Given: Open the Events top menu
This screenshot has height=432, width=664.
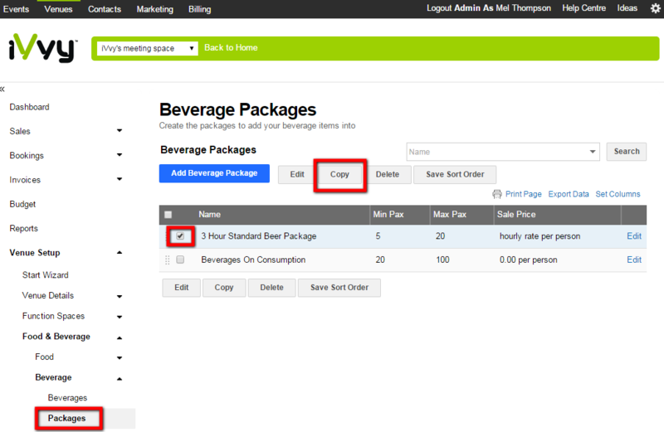Looking at the screenshot, I should (16, 9).
